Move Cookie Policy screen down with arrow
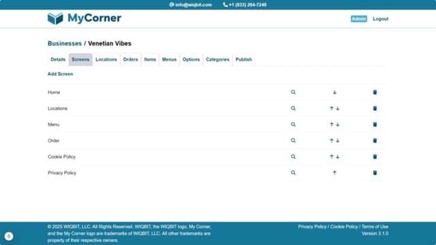Image resolution: width=436 pixels, height=245 pixels. coord(338,157)
